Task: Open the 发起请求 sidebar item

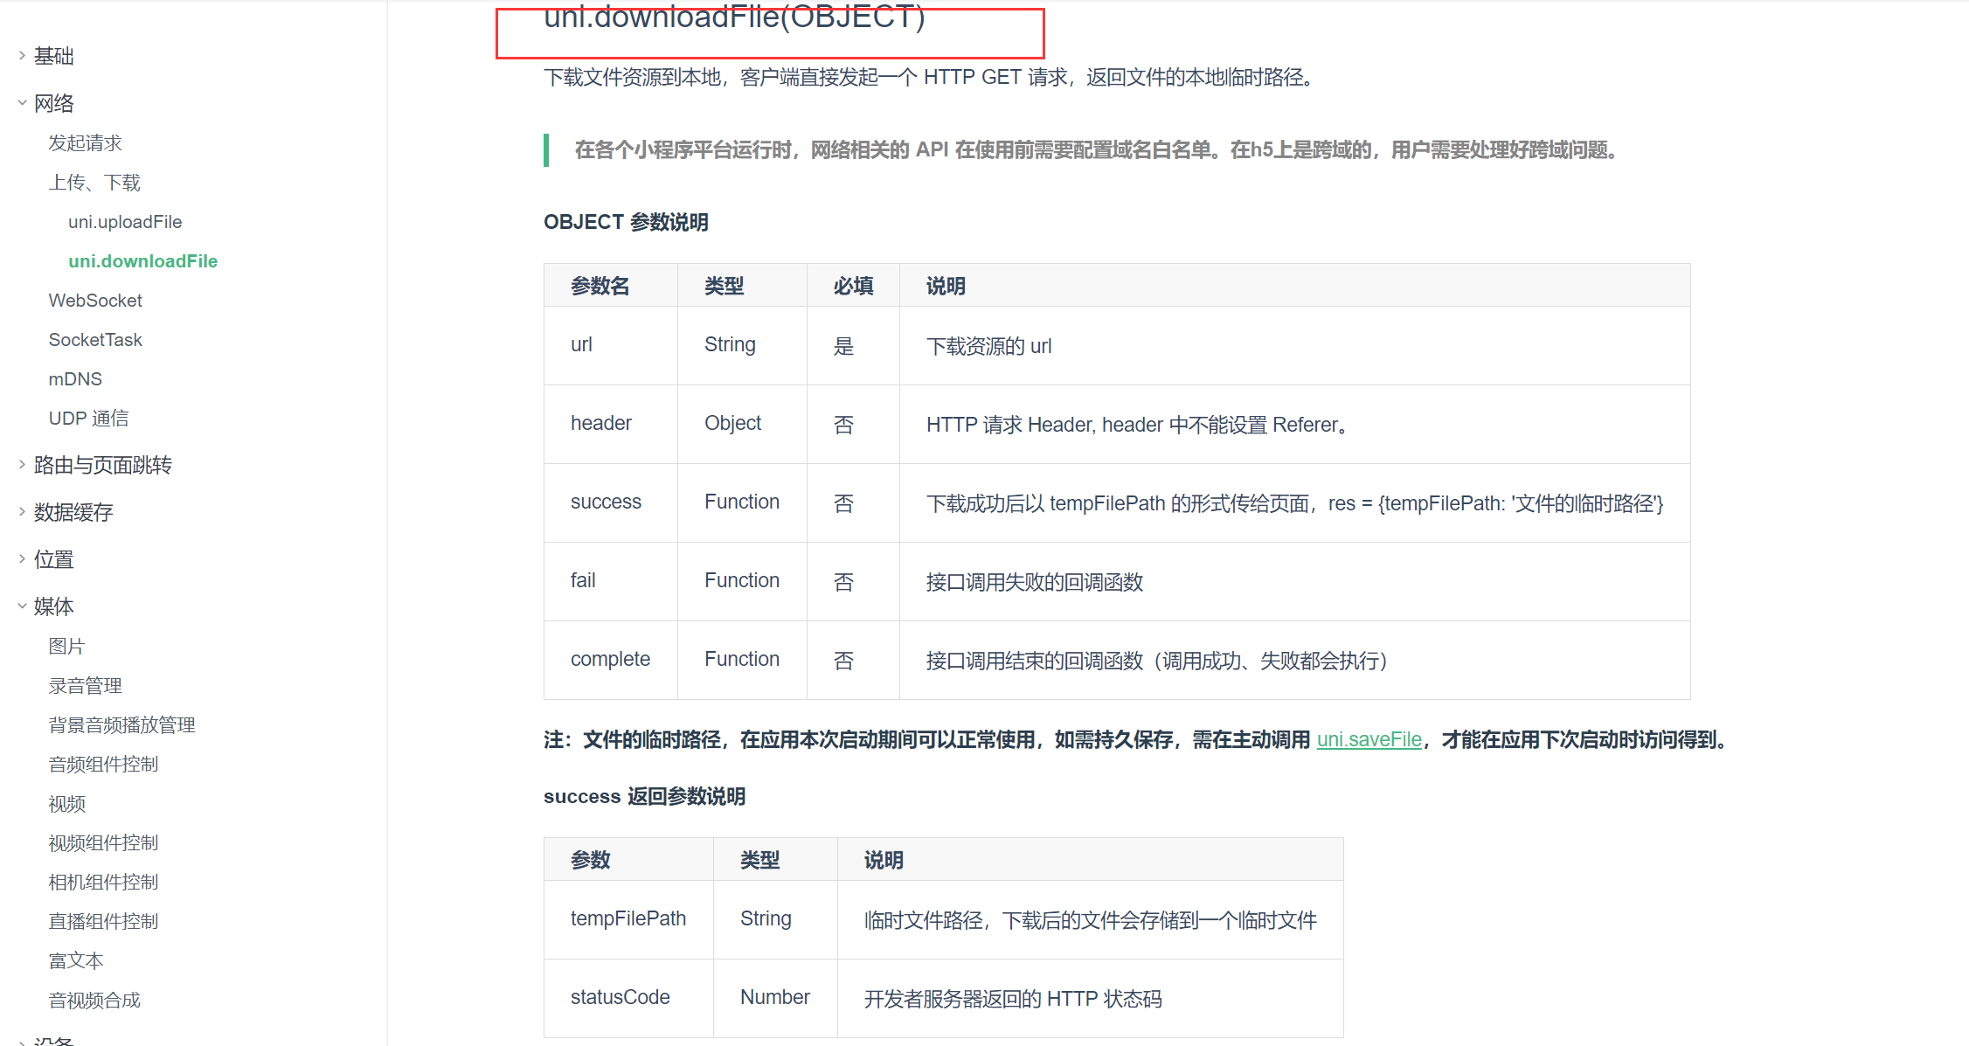Action: [85, 143]
